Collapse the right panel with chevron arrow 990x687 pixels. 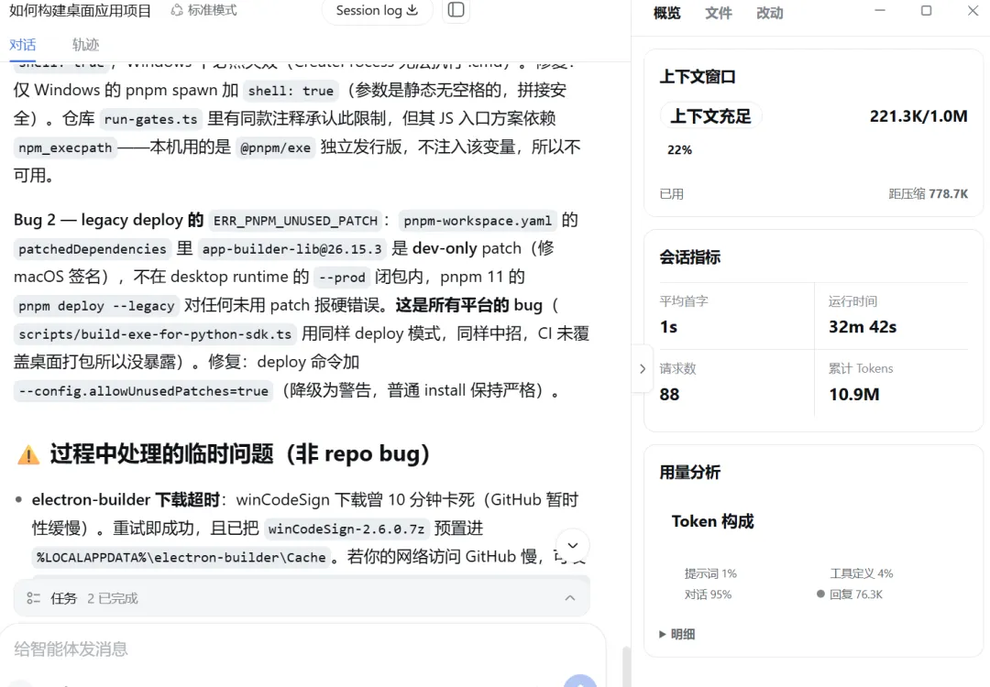point(642,368)
